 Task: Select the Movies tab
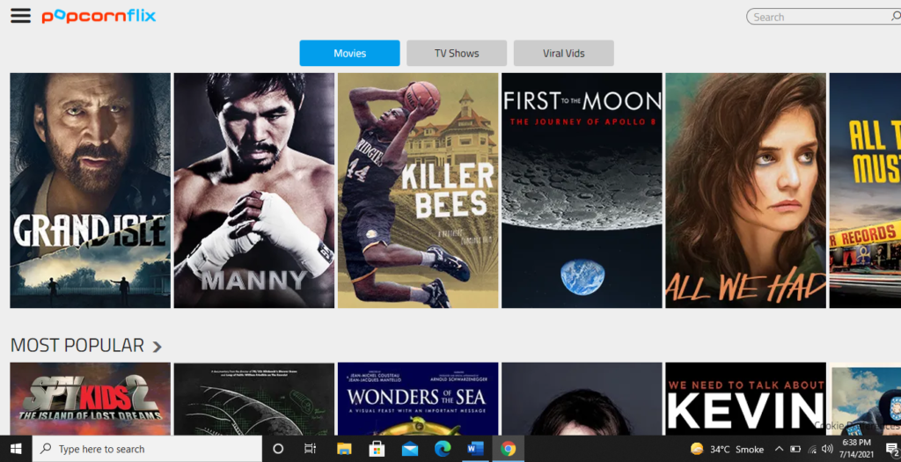point(349,53)
